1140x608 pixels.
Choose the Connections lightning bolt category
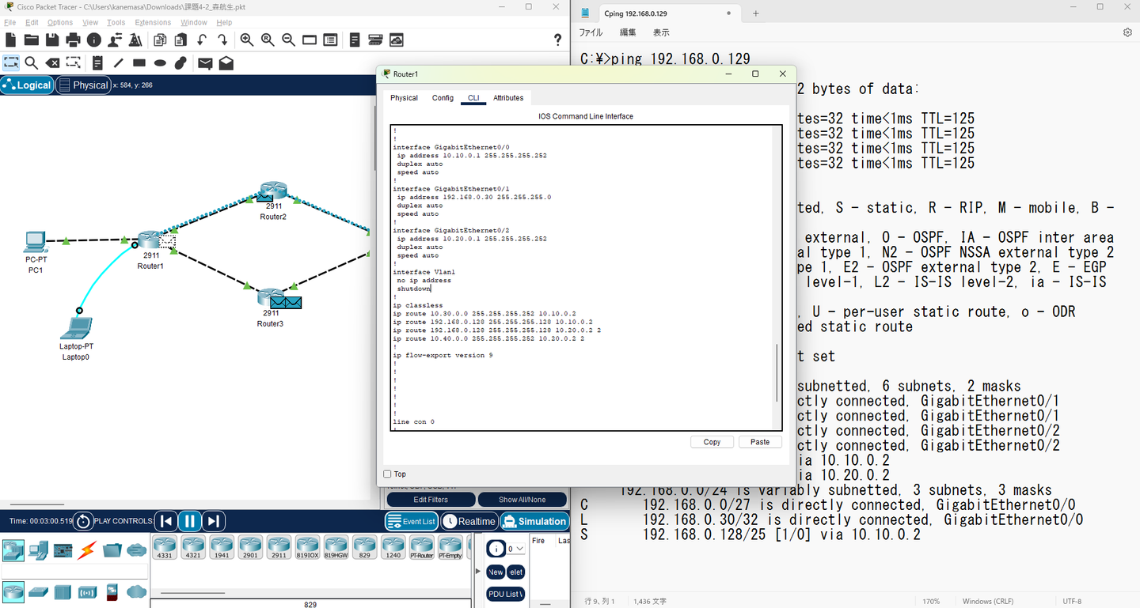(87, 549)
